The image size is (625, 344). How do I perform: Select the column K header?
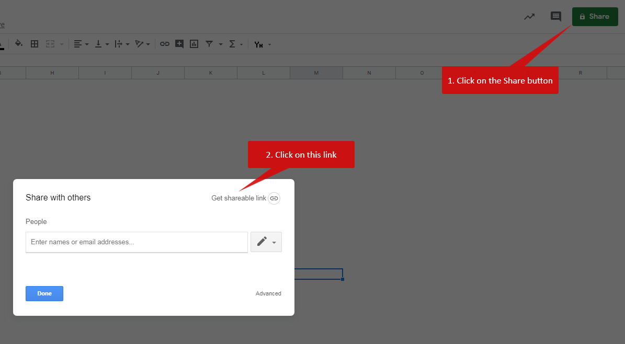click(211, 73)
